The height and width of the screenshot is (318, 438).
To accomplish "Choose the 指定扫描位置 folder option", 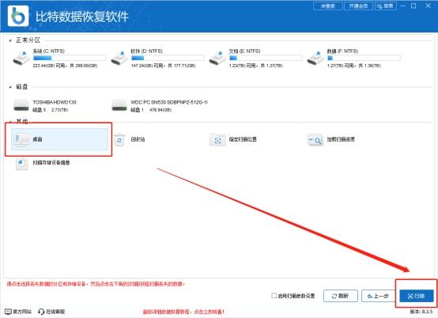I will 233,139.
